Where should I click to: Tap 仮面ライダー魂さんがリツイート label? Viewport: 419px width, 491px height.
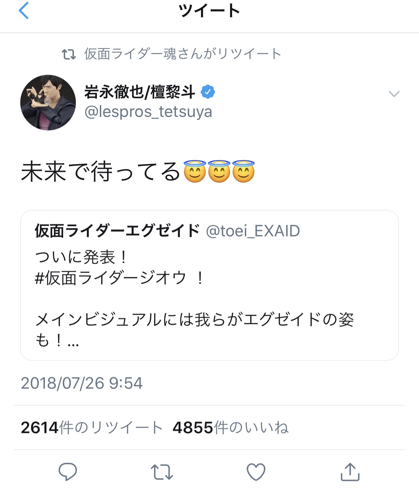coord(183,54)
